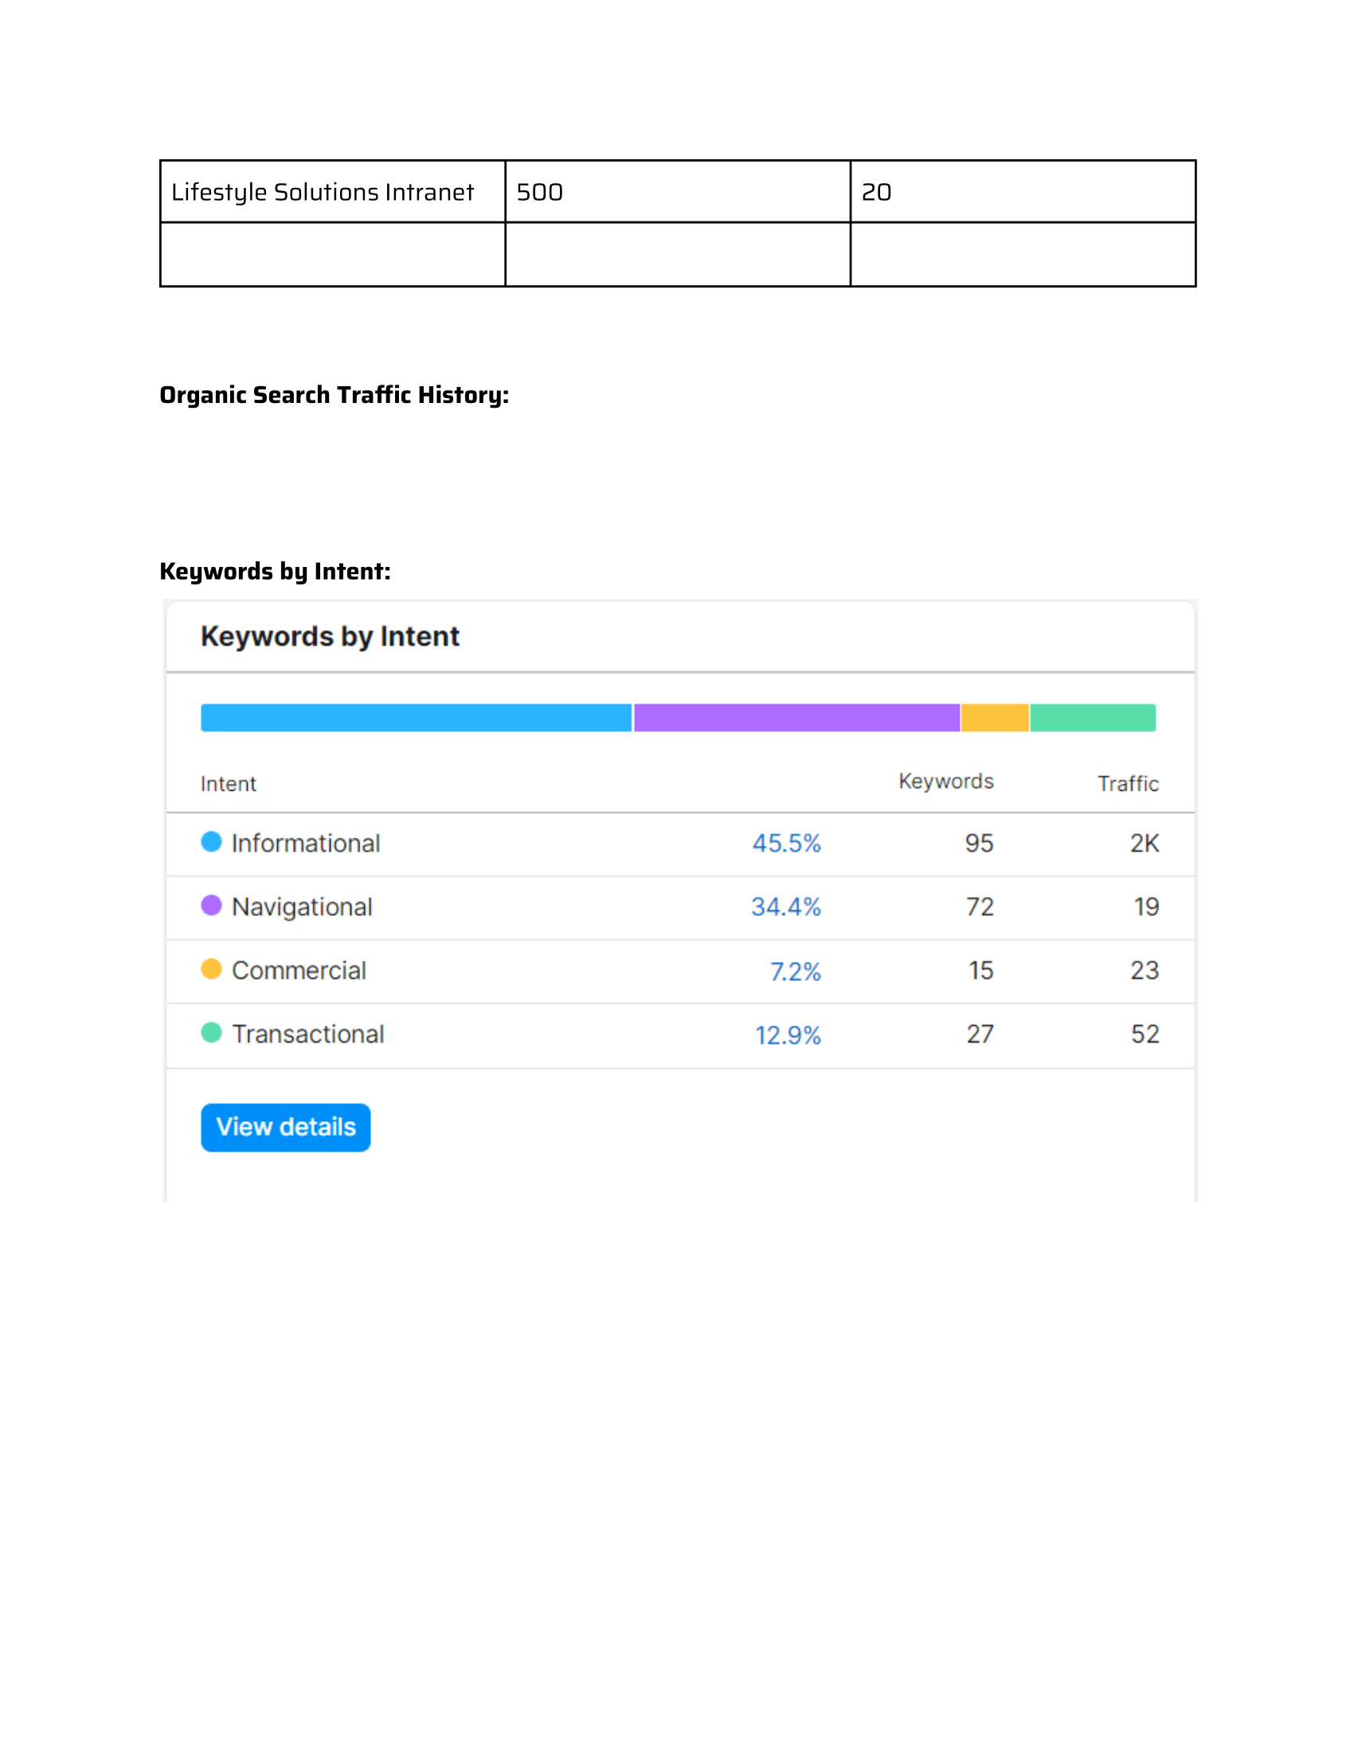Select the green Transactional bar segment

pyautogui.click(x=1093, y=718)
